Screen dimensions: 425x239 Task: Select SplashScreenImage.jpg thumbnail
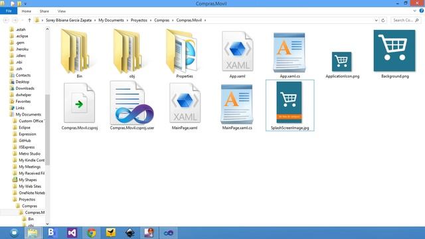(x=289, y=102)
